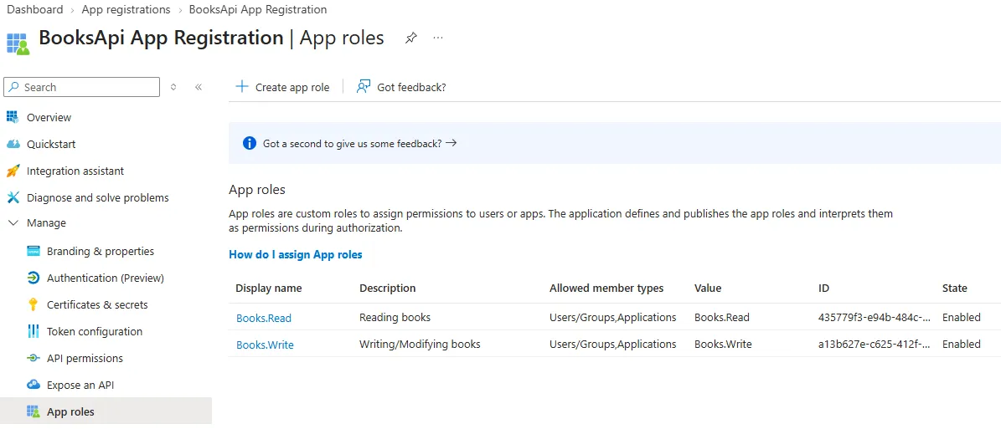Click the plus icon for Create app role
The width and height of the screenshot is (1001, 429).
[241, 87]
